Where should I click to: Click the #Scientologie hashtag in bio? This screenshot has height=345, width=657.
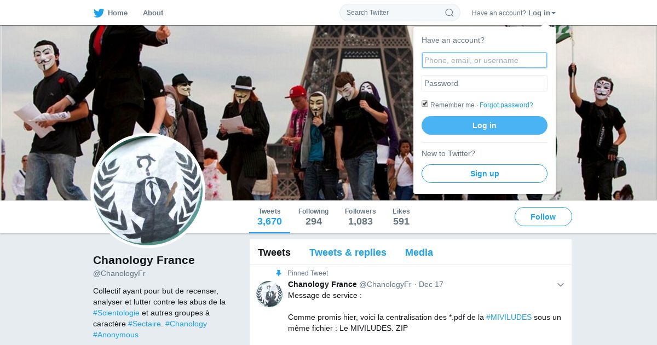tap(116, 313)
